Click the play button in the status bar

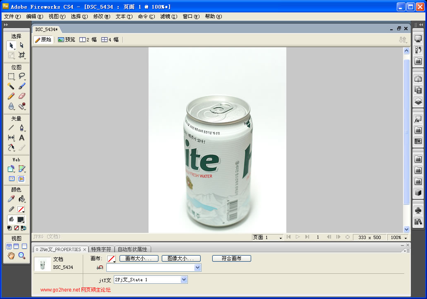click(297, 237)
